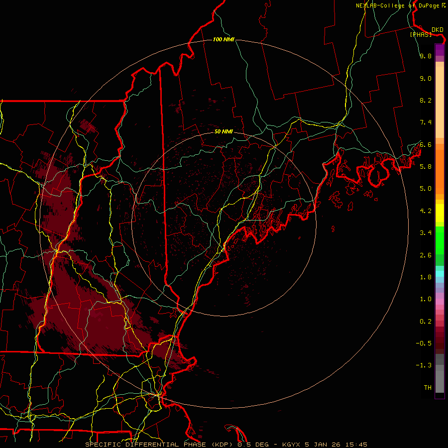This screenshot has height=448, width=448.
Task: Click the DKD legend title
Action: pos(438,30)
